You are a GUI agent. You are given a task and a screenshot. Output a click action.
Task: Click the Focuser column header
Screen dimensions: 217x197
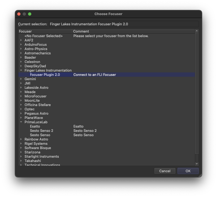[45, 31]
